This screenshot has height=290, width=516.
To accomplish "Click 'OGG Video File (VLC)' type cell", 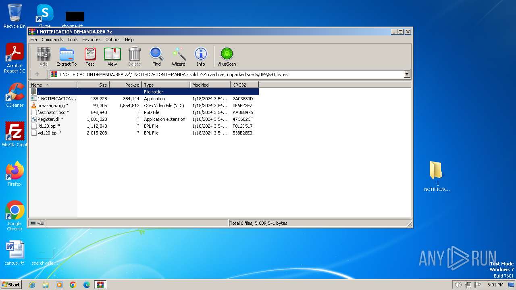I will click(x=164, y=106).
